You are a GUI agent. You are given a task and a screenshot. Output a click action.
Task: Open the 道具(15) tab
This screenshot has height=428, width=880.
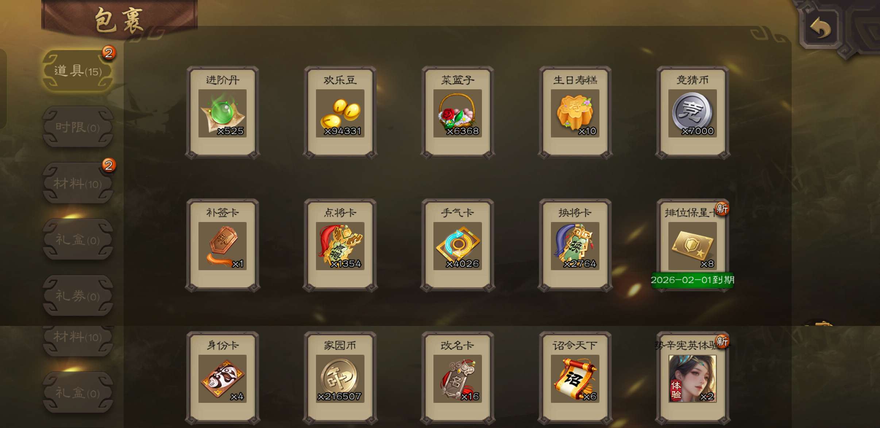pos(78,71)
